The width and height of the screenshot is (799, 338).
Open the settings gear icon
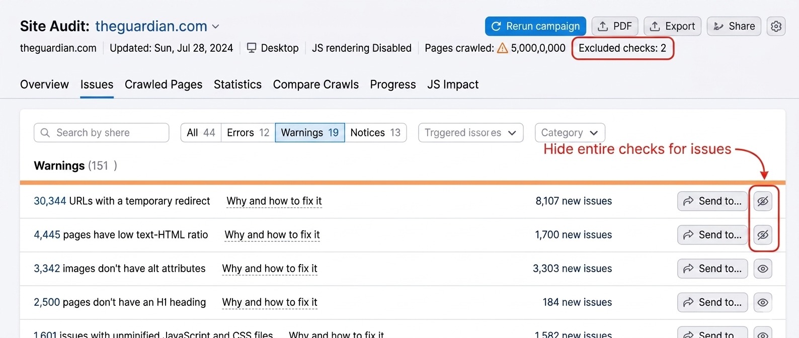[x=776, y=26]
